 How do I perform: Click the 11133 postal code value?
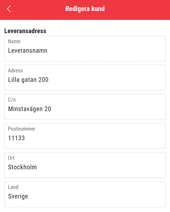(x=16, y=138)
